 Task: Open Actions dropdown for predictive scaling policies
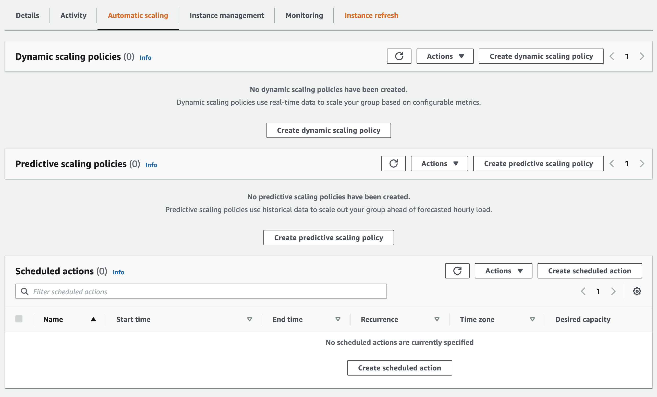pos(439,164)
